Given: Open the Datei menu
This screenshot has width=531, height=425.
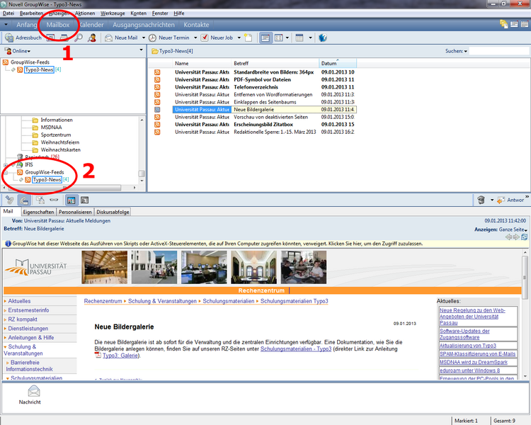Looking at the screenshot, I should coord(8,13).
